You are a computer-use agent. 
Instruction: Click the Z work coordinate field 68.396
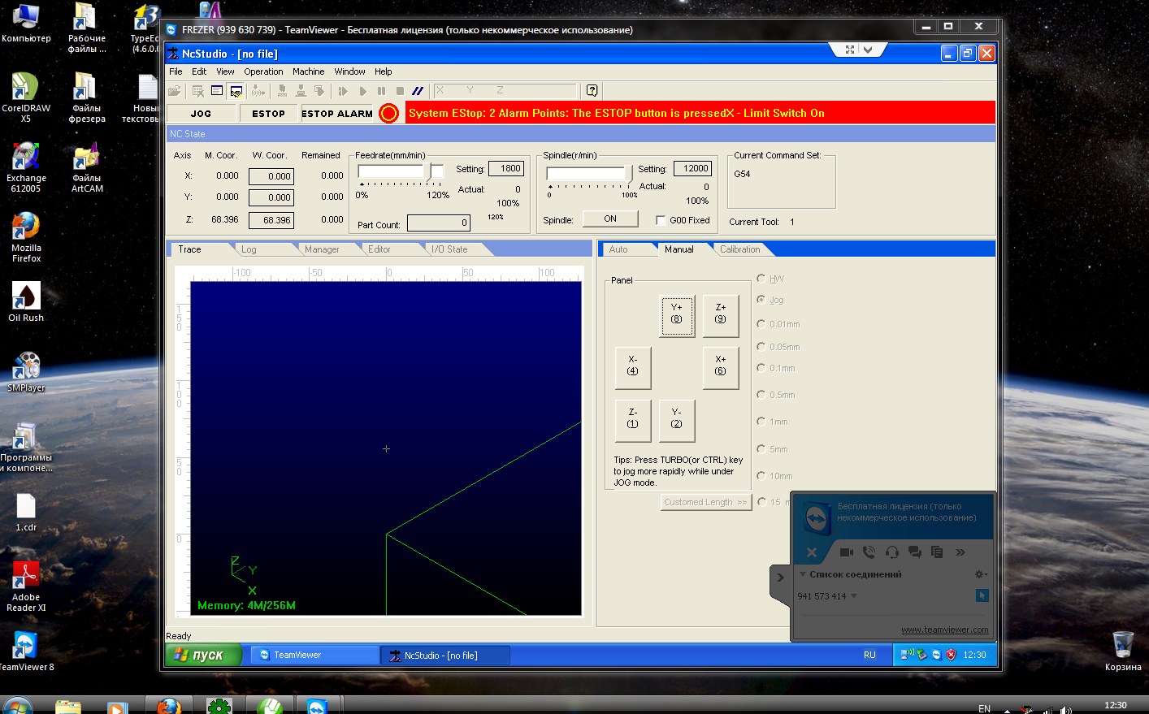click(x=271, y=220)
